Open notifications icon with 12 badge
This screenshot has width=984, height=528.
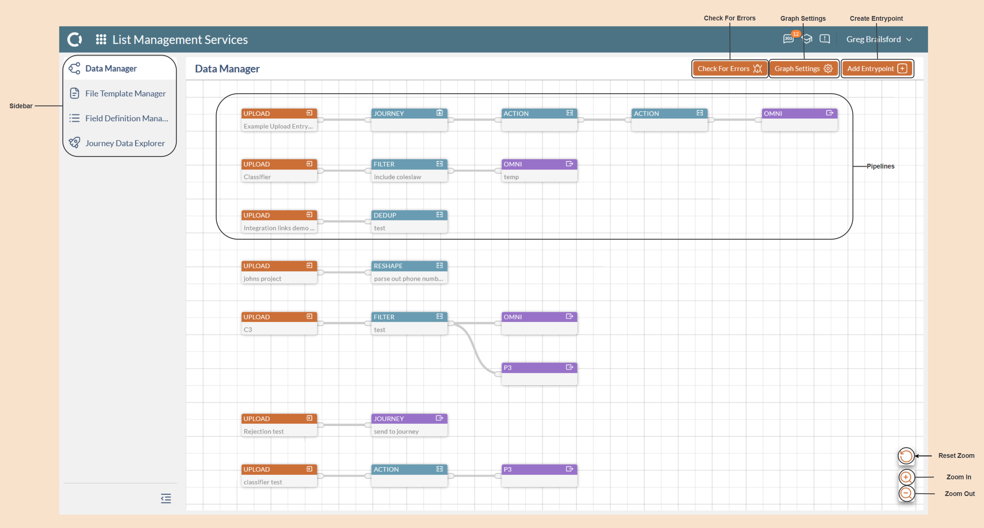(x=788, y=39)
